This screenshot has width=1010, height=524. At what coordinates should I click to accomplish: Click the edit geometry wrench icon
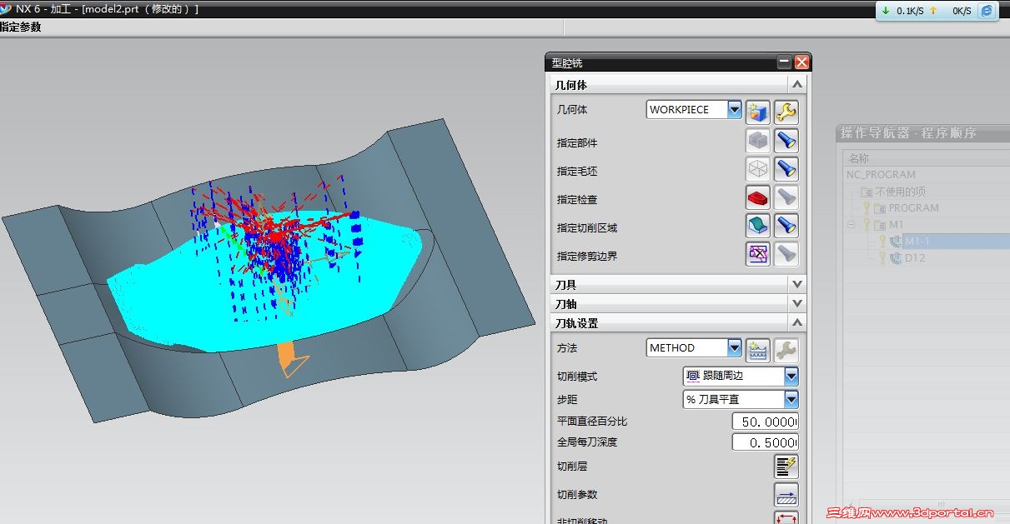(x=786, y=112)
